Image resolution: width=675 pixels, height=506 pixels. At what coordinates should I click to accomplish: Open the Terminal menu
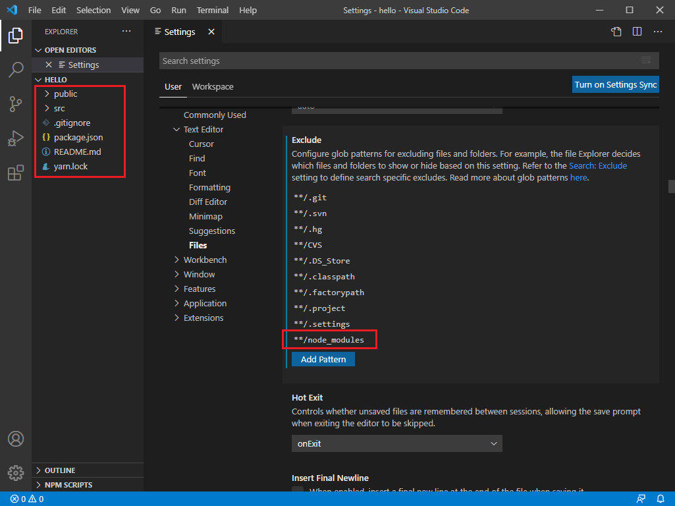[x=213, y=10]
